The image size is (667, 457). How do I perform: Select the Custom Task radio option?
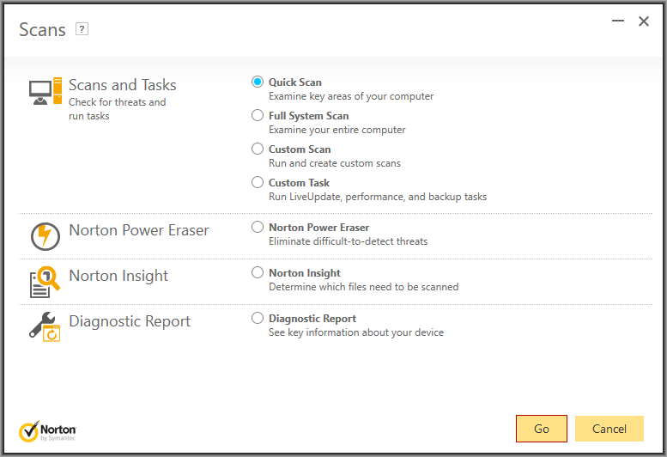click(258, 182)
